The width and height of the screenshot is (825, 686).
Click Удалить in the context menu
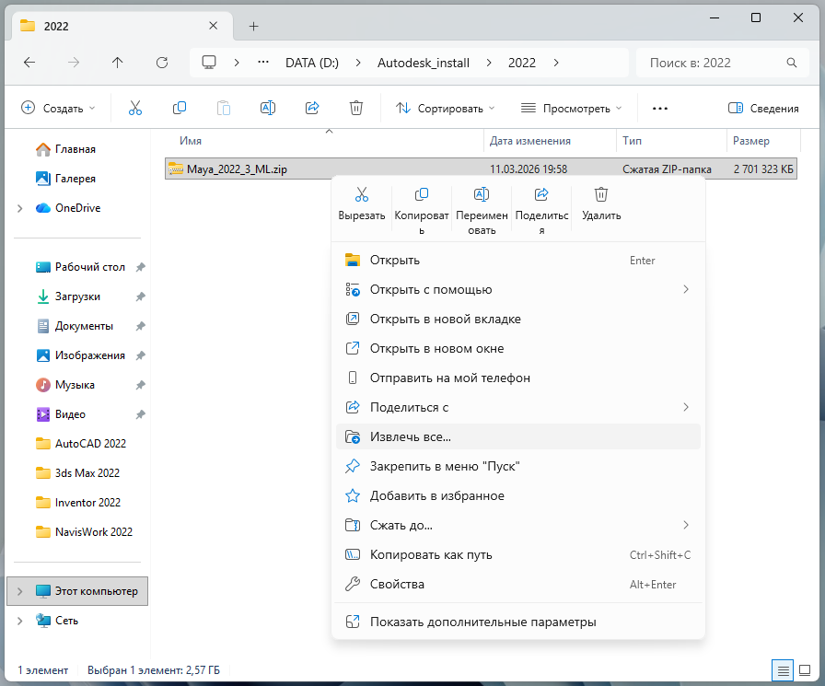click(601, 204)
